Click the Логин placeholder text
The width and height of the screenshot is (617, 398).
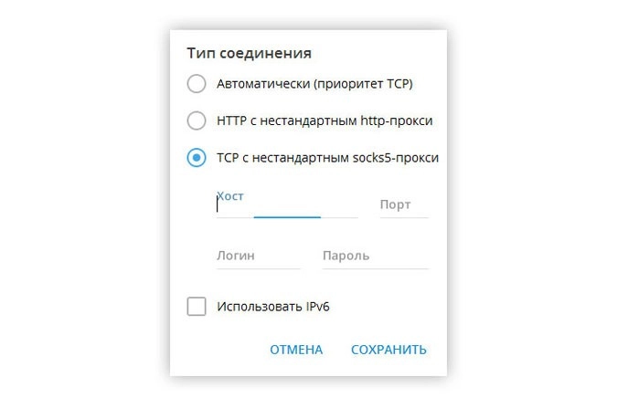(235, 256)
